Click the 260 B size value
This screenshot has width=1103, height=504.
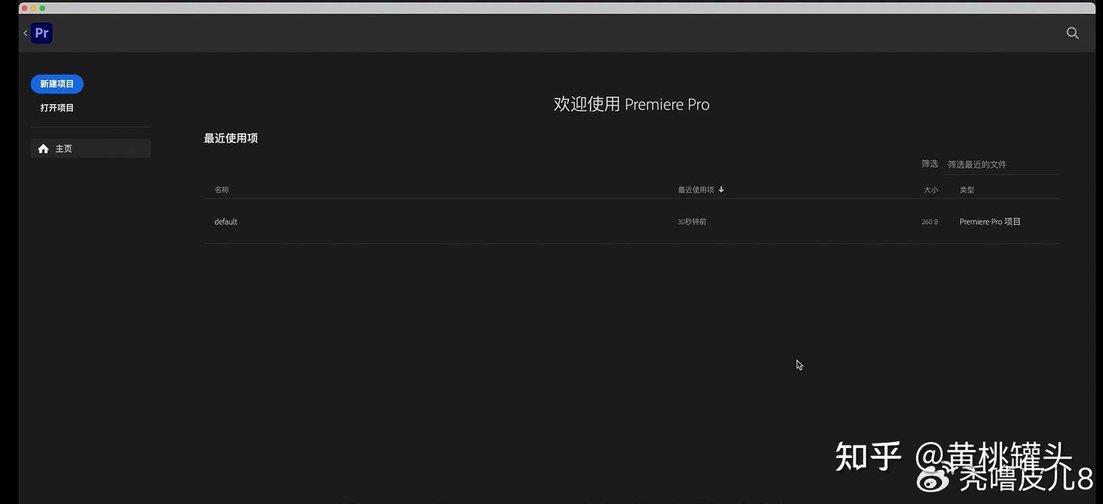click(929, 221)
